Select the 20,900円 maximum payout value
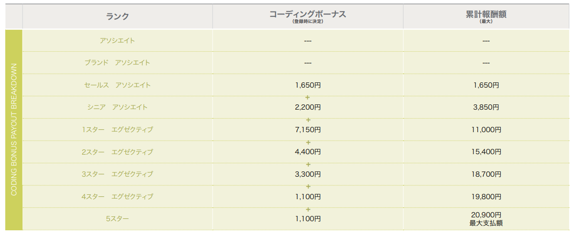The width and height of the screenshot is (574, 237). tap(486, 215)
